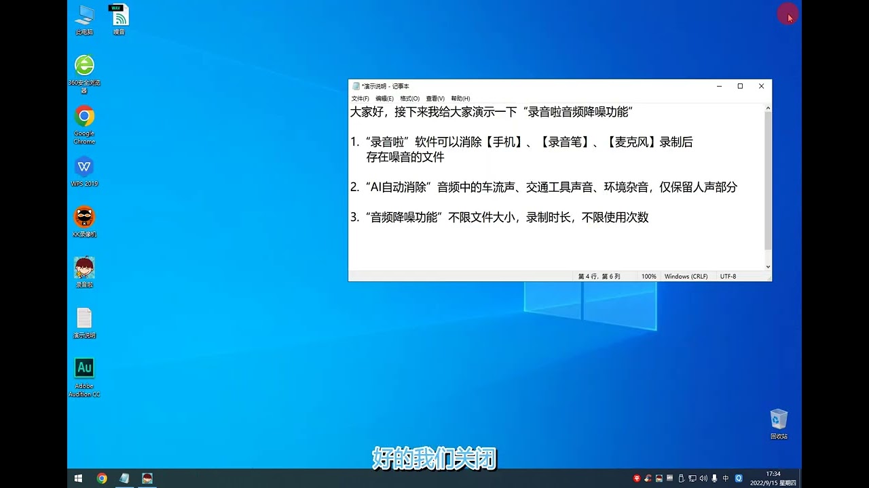Click the 100% zoom status entry
The width and height of the screenshot is (869, 488).
coord(649,277)
